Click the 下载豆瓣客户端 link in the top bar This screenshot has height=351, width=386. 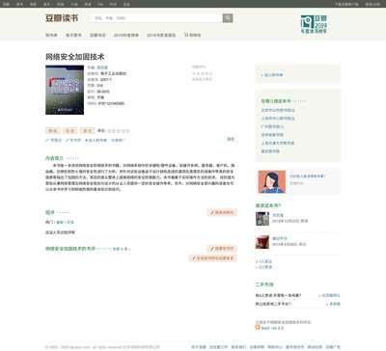[x=346, y=4]
